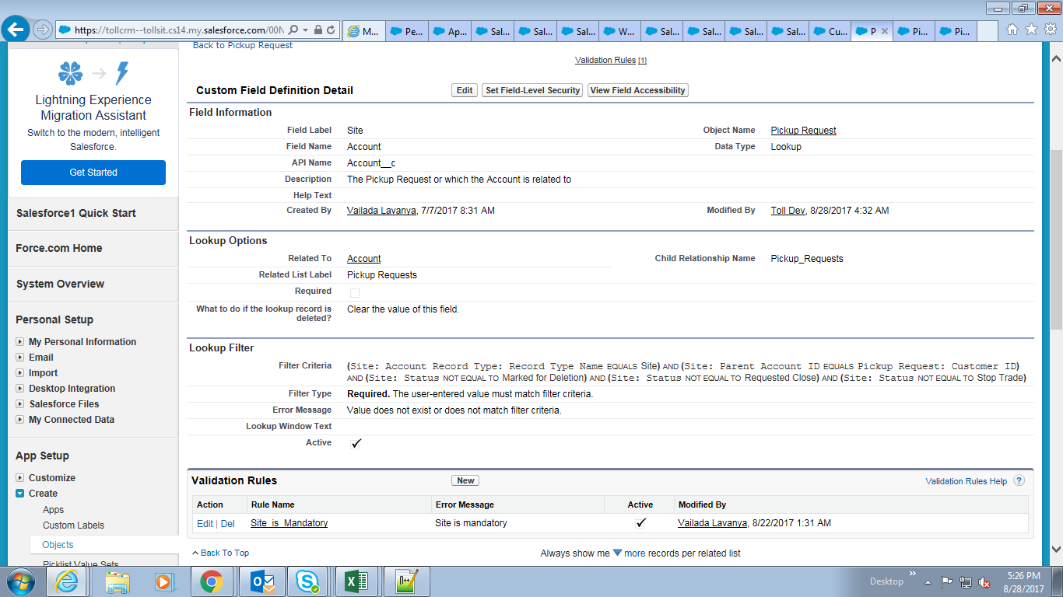Expand Desktop Integration in sidebar
Image resolution: width=1063 pixels, height=597 pixels.
point(20,388)
